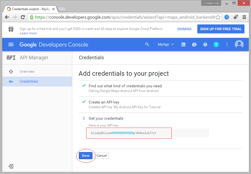Follow the Learn more link

[28, 33]
